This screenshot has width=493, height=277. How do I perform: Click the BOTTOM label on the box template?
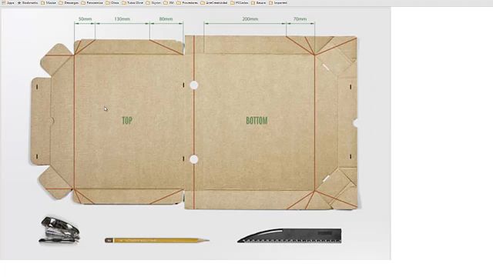click(257, 121)
